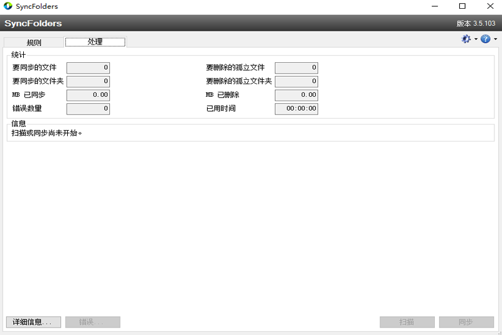
Task: Click the 同步 button
Action: coord(466,322)
